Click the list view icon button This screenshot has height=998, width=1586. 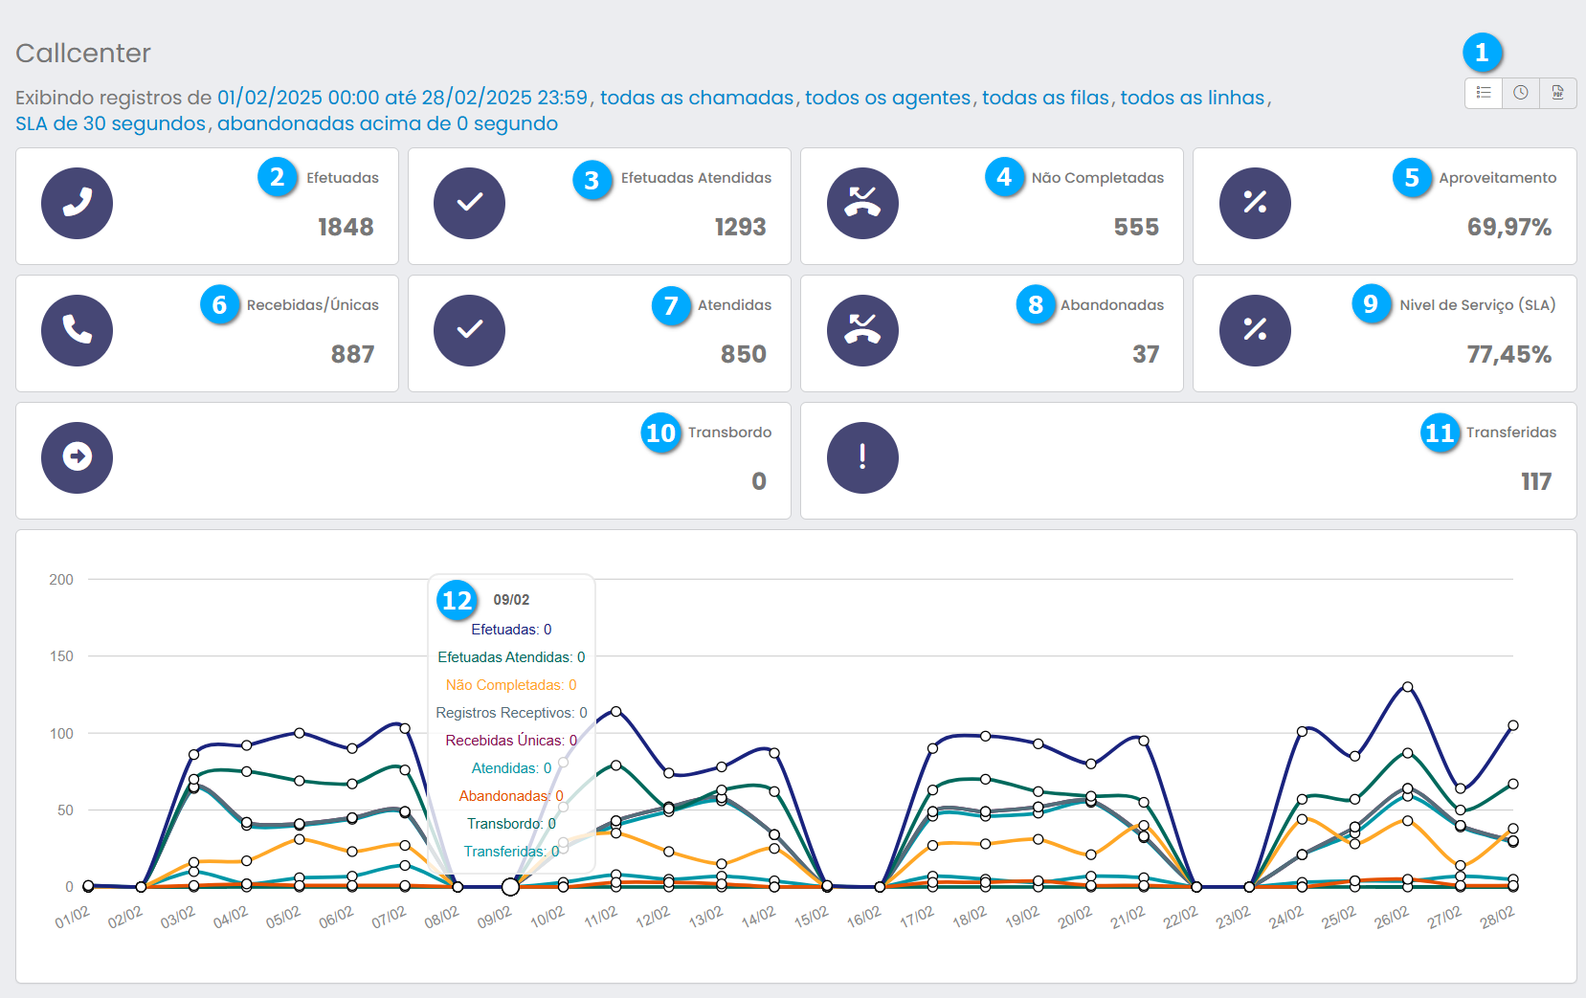point(1484,93)
